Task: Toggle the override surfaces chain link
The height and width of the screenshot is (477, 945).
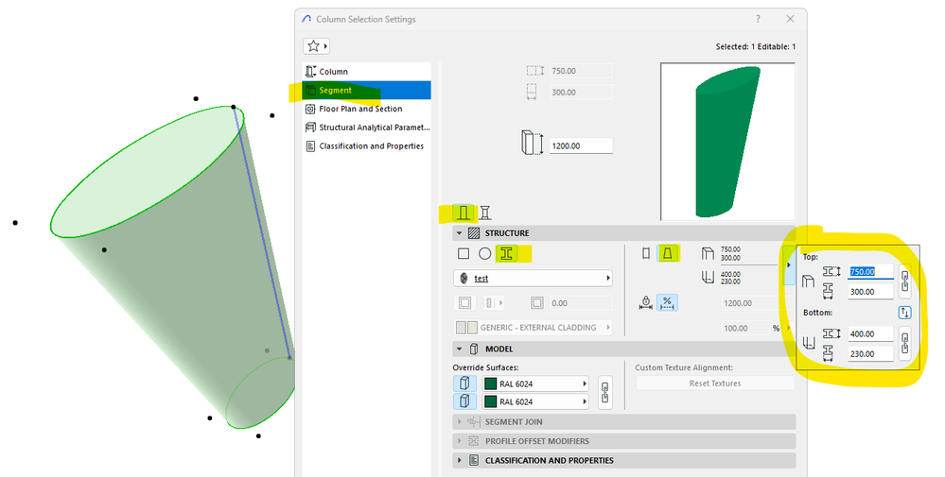Action: click(605, 393)
